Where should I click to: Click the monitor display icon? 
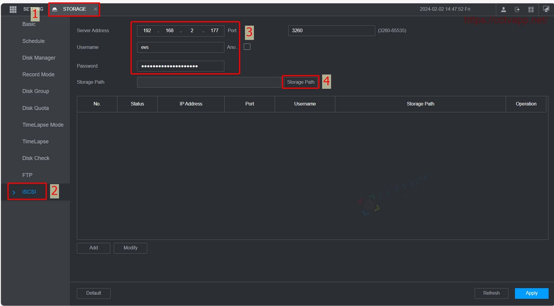(546, 9)
